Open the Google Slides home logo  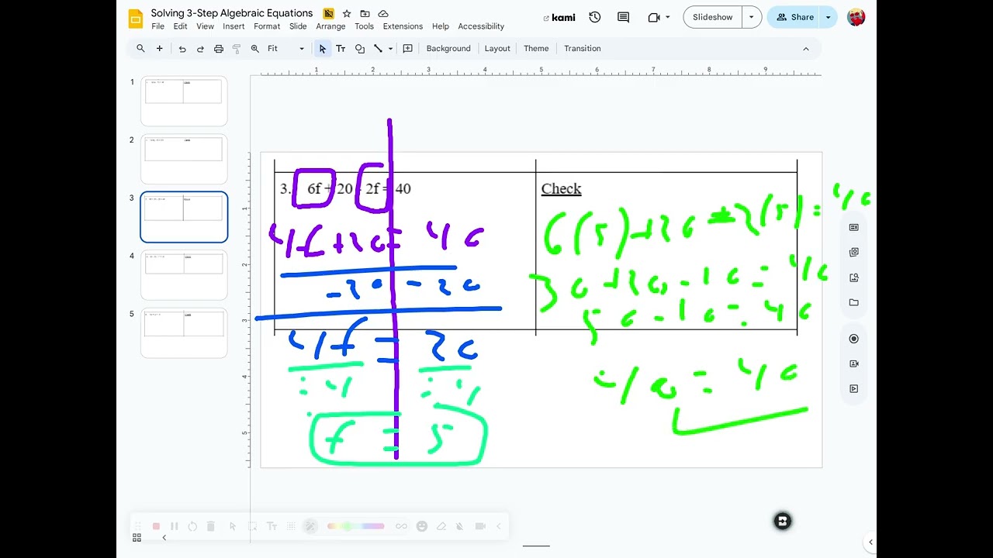(136, 19)
